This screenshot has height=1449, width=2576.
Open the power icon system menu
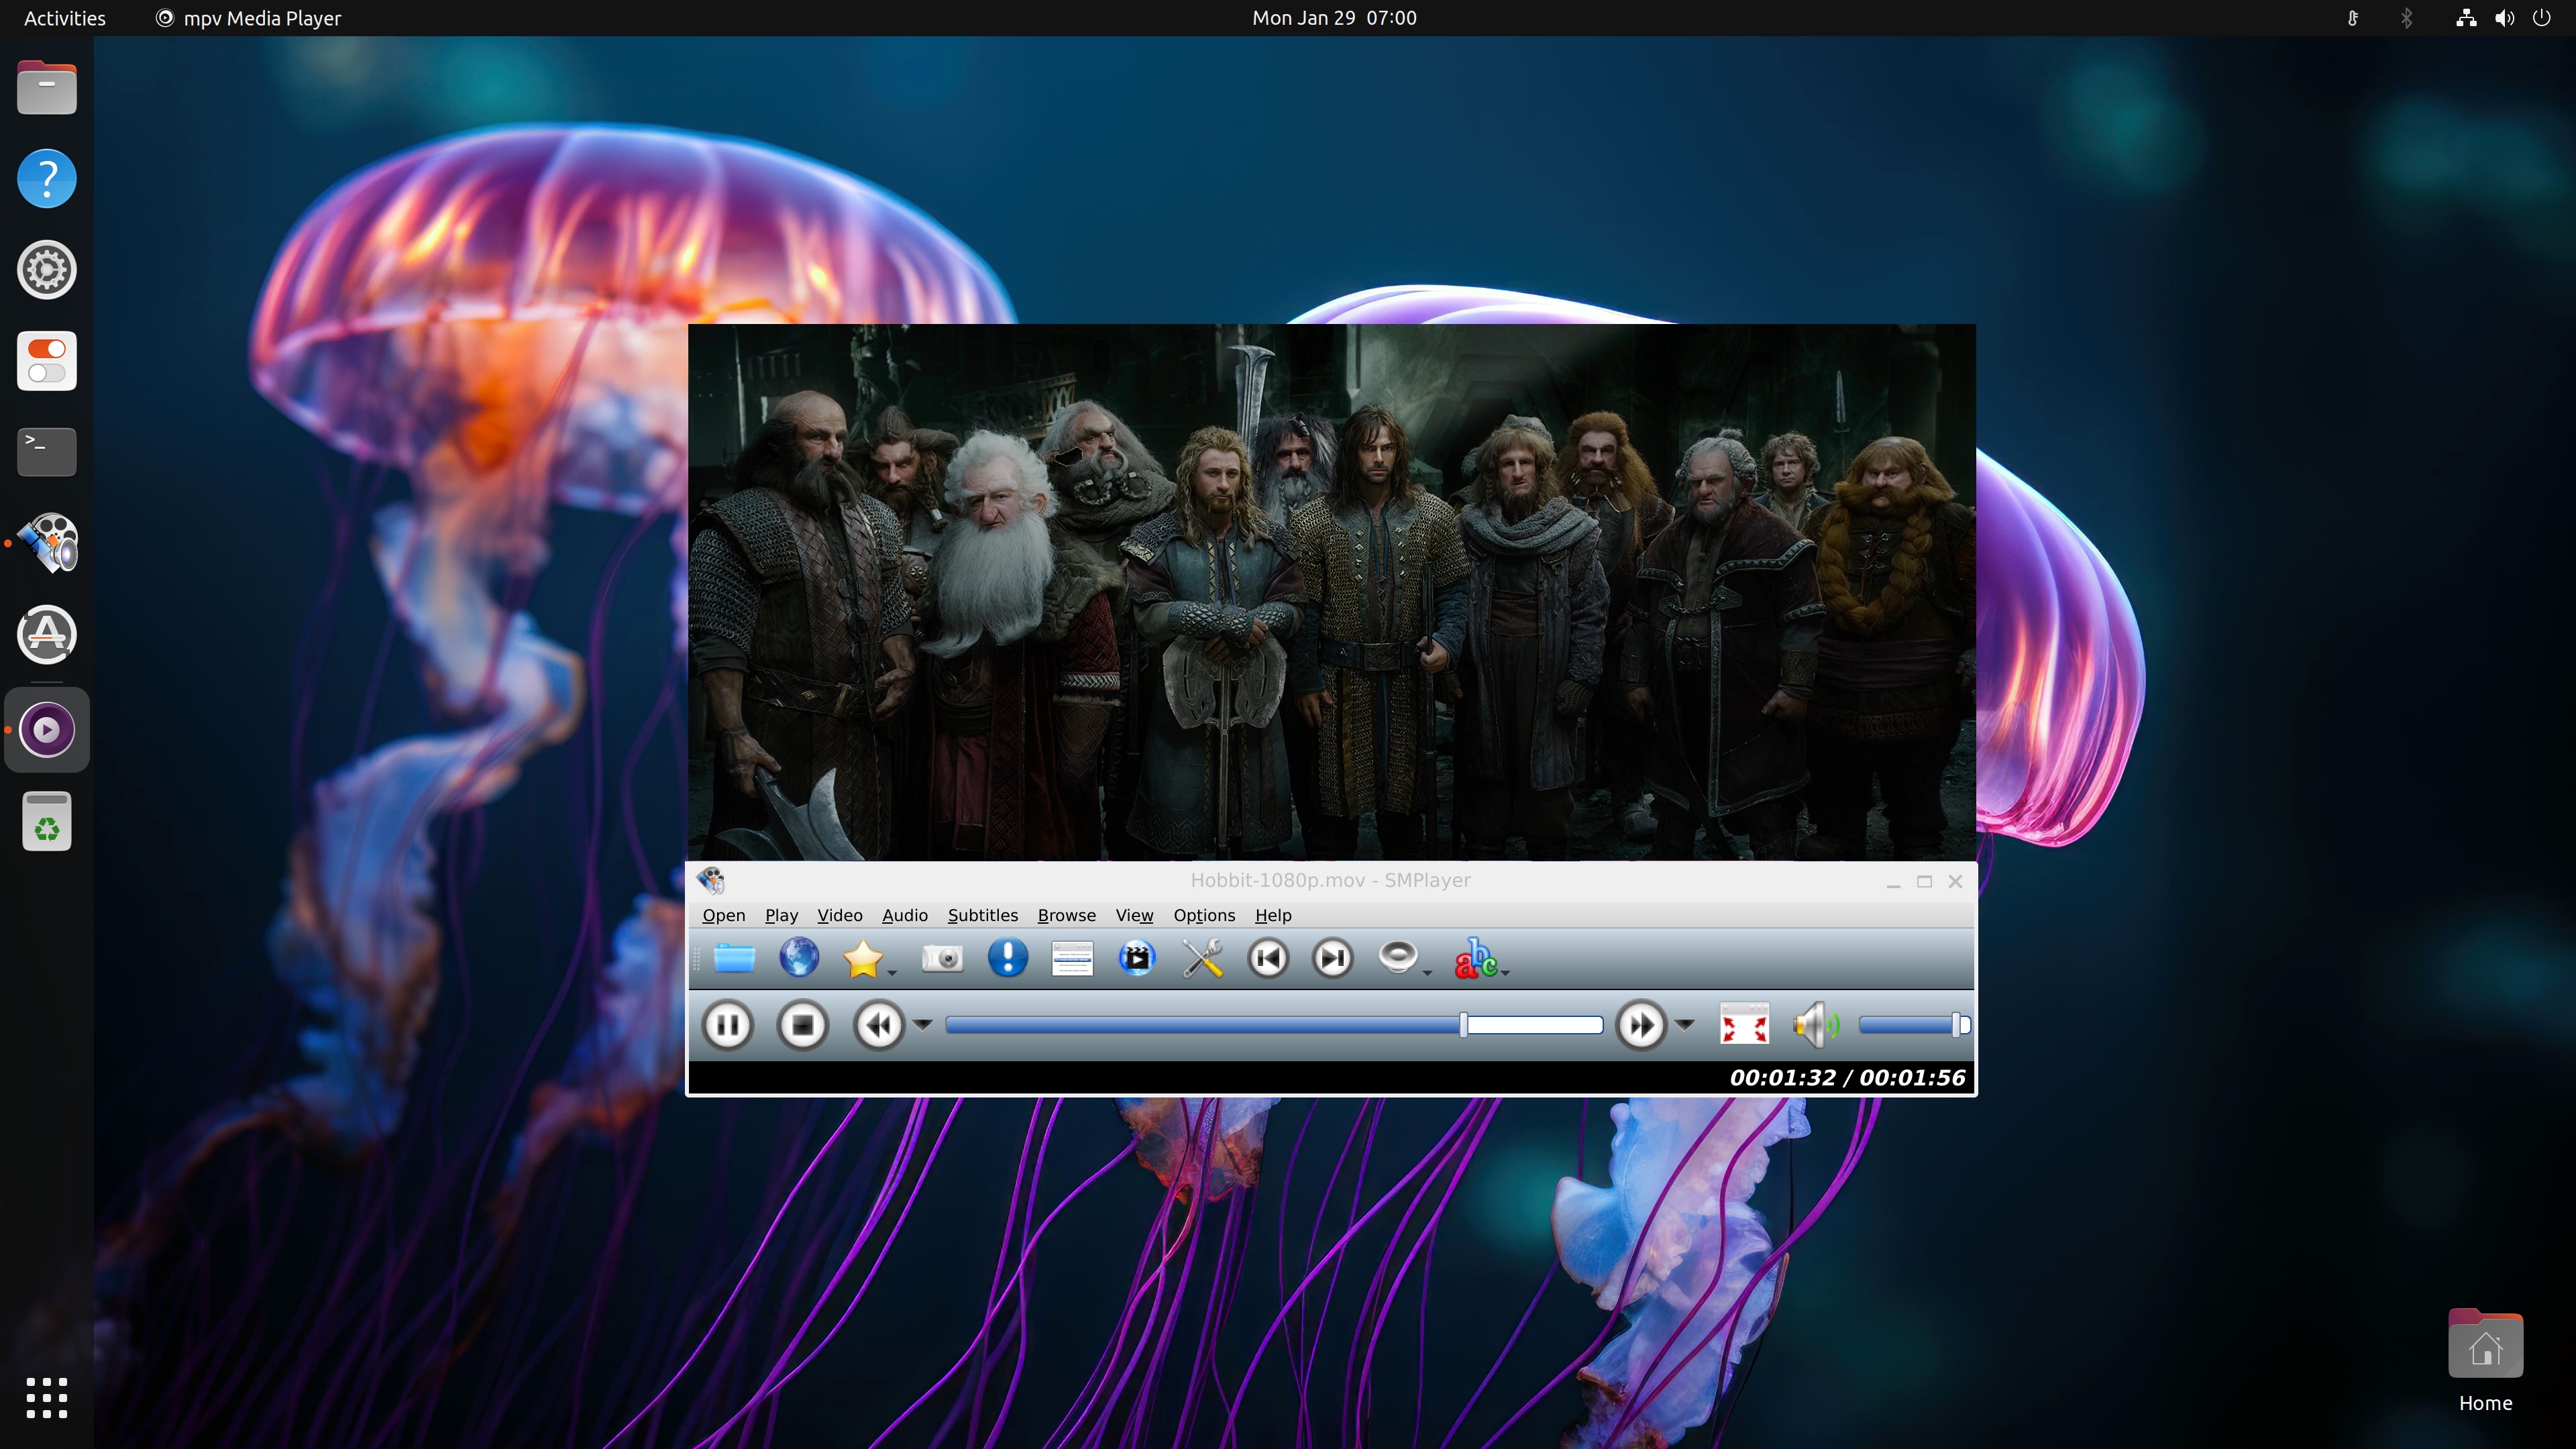click(2541, 18)
